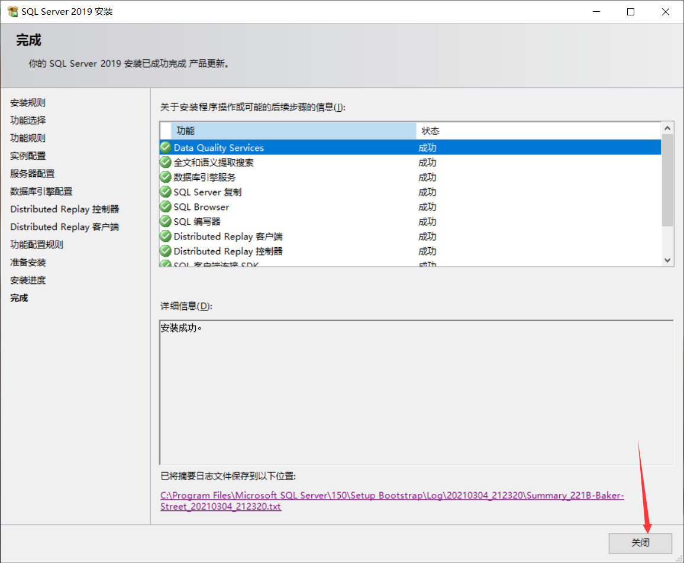Click the feature list scrollbar thumb
The width and height of the screenshot is (684, 563).
pyautogui.click(x=667, y=180)
